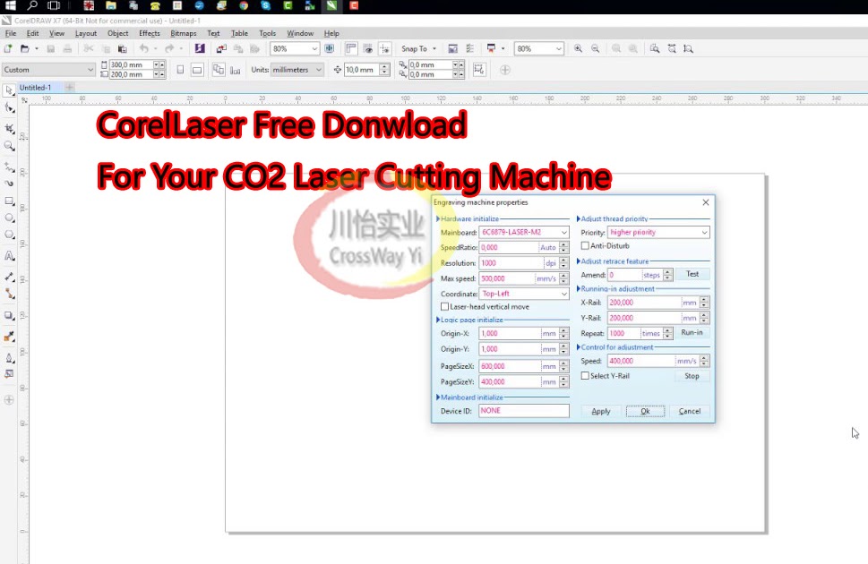The height and width of the screenshot is (564, 868).
Task: Open the Coordinate Top-Left dropdown
Action: coord(524,294)
